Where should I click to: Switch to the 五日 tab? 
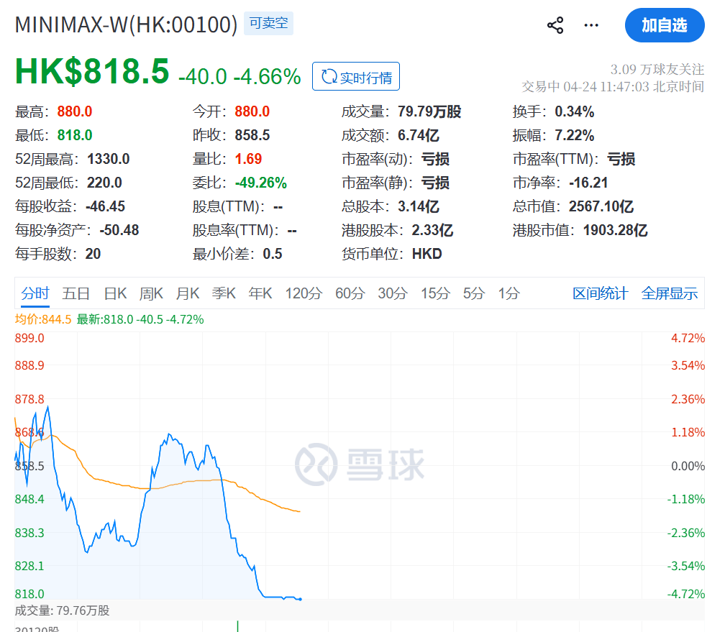76,293
